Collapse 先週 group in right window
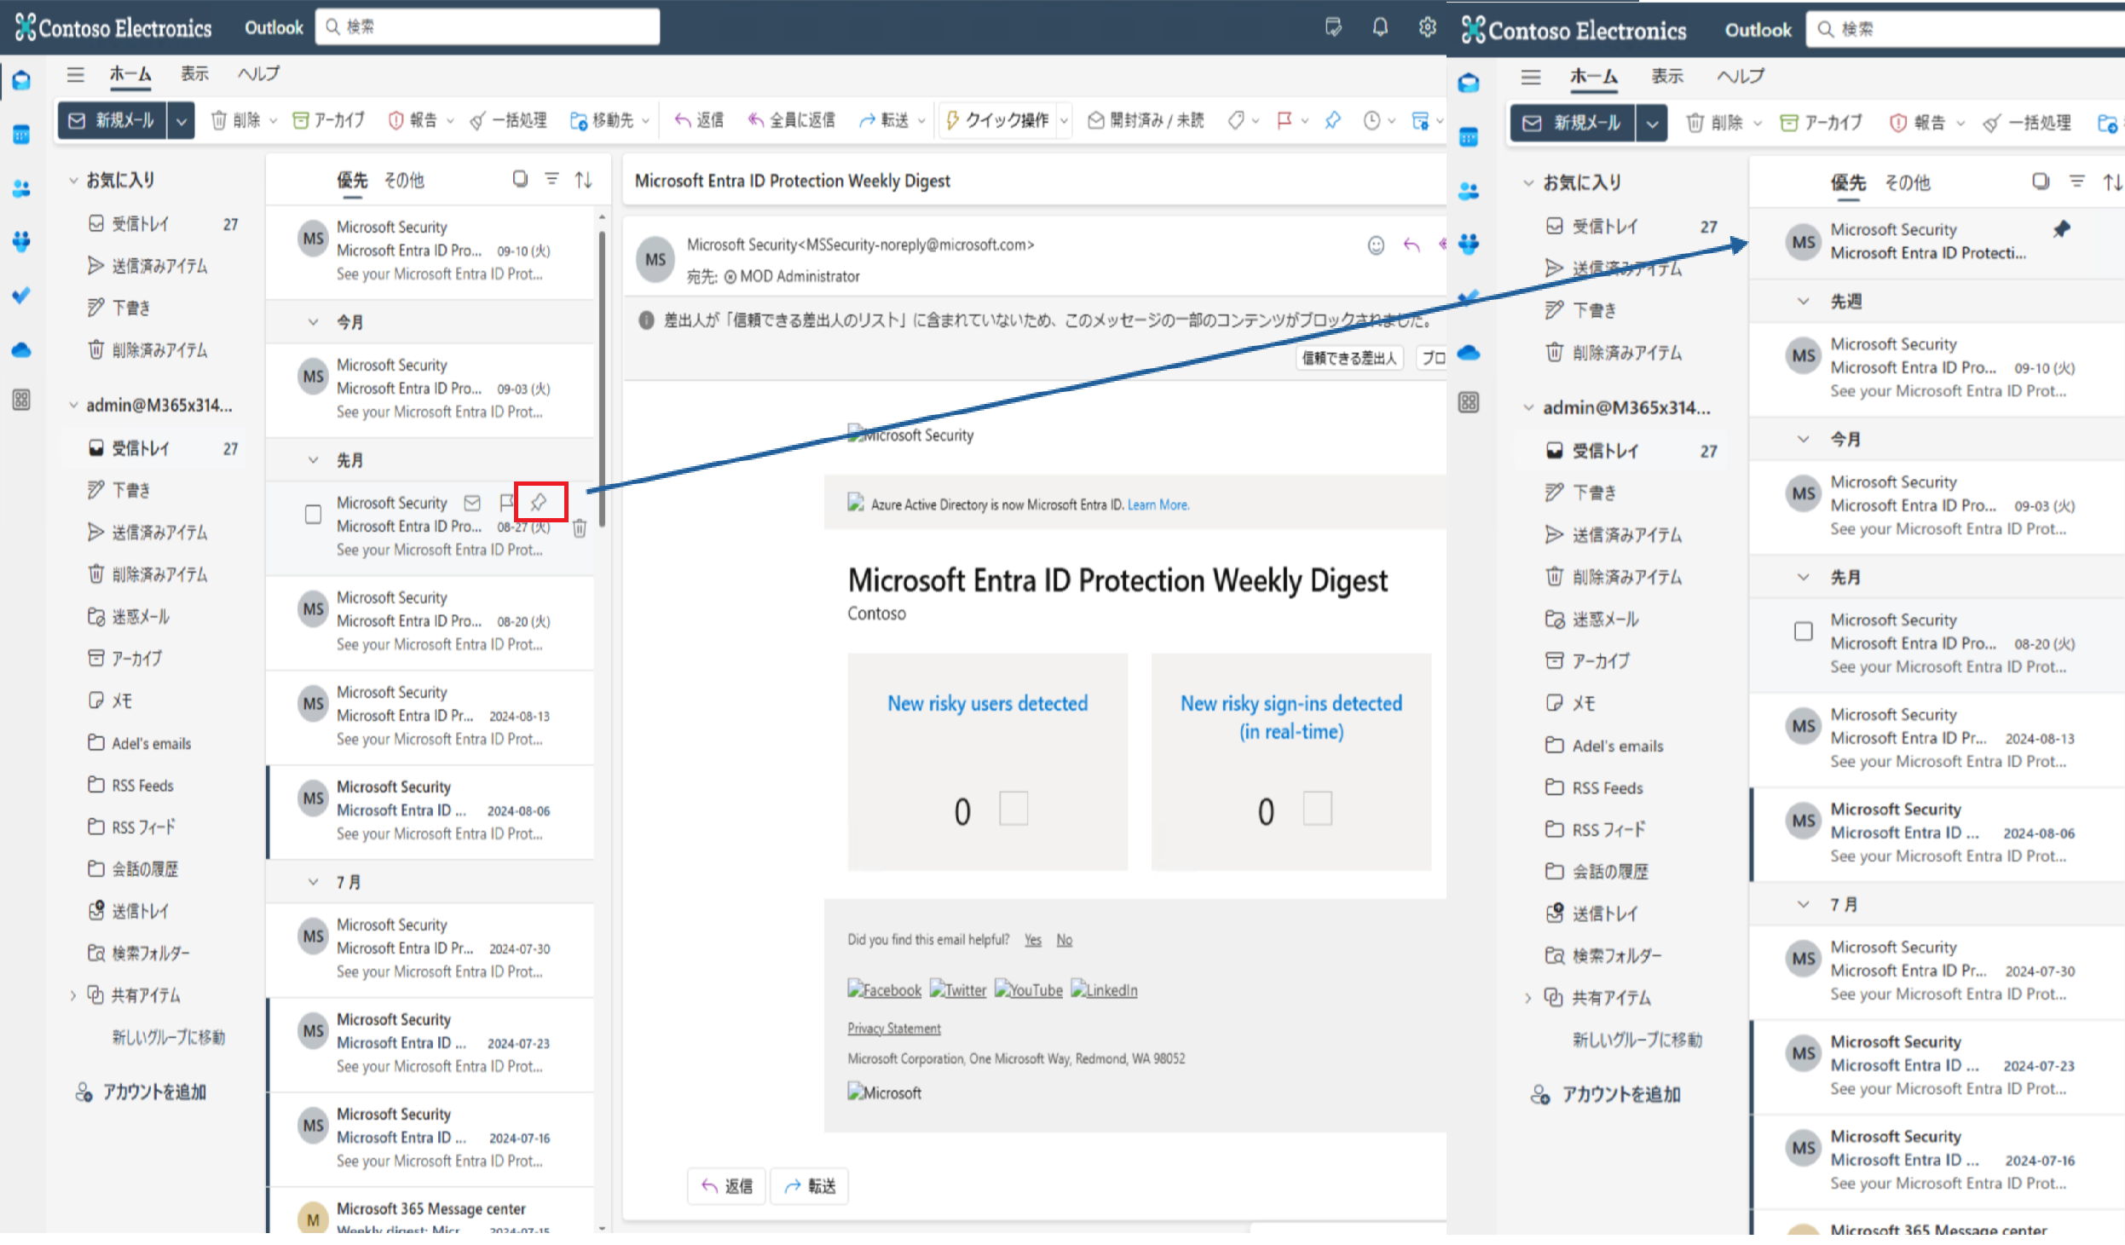Viewport: 2125px width, 1245px height. 1804,302
